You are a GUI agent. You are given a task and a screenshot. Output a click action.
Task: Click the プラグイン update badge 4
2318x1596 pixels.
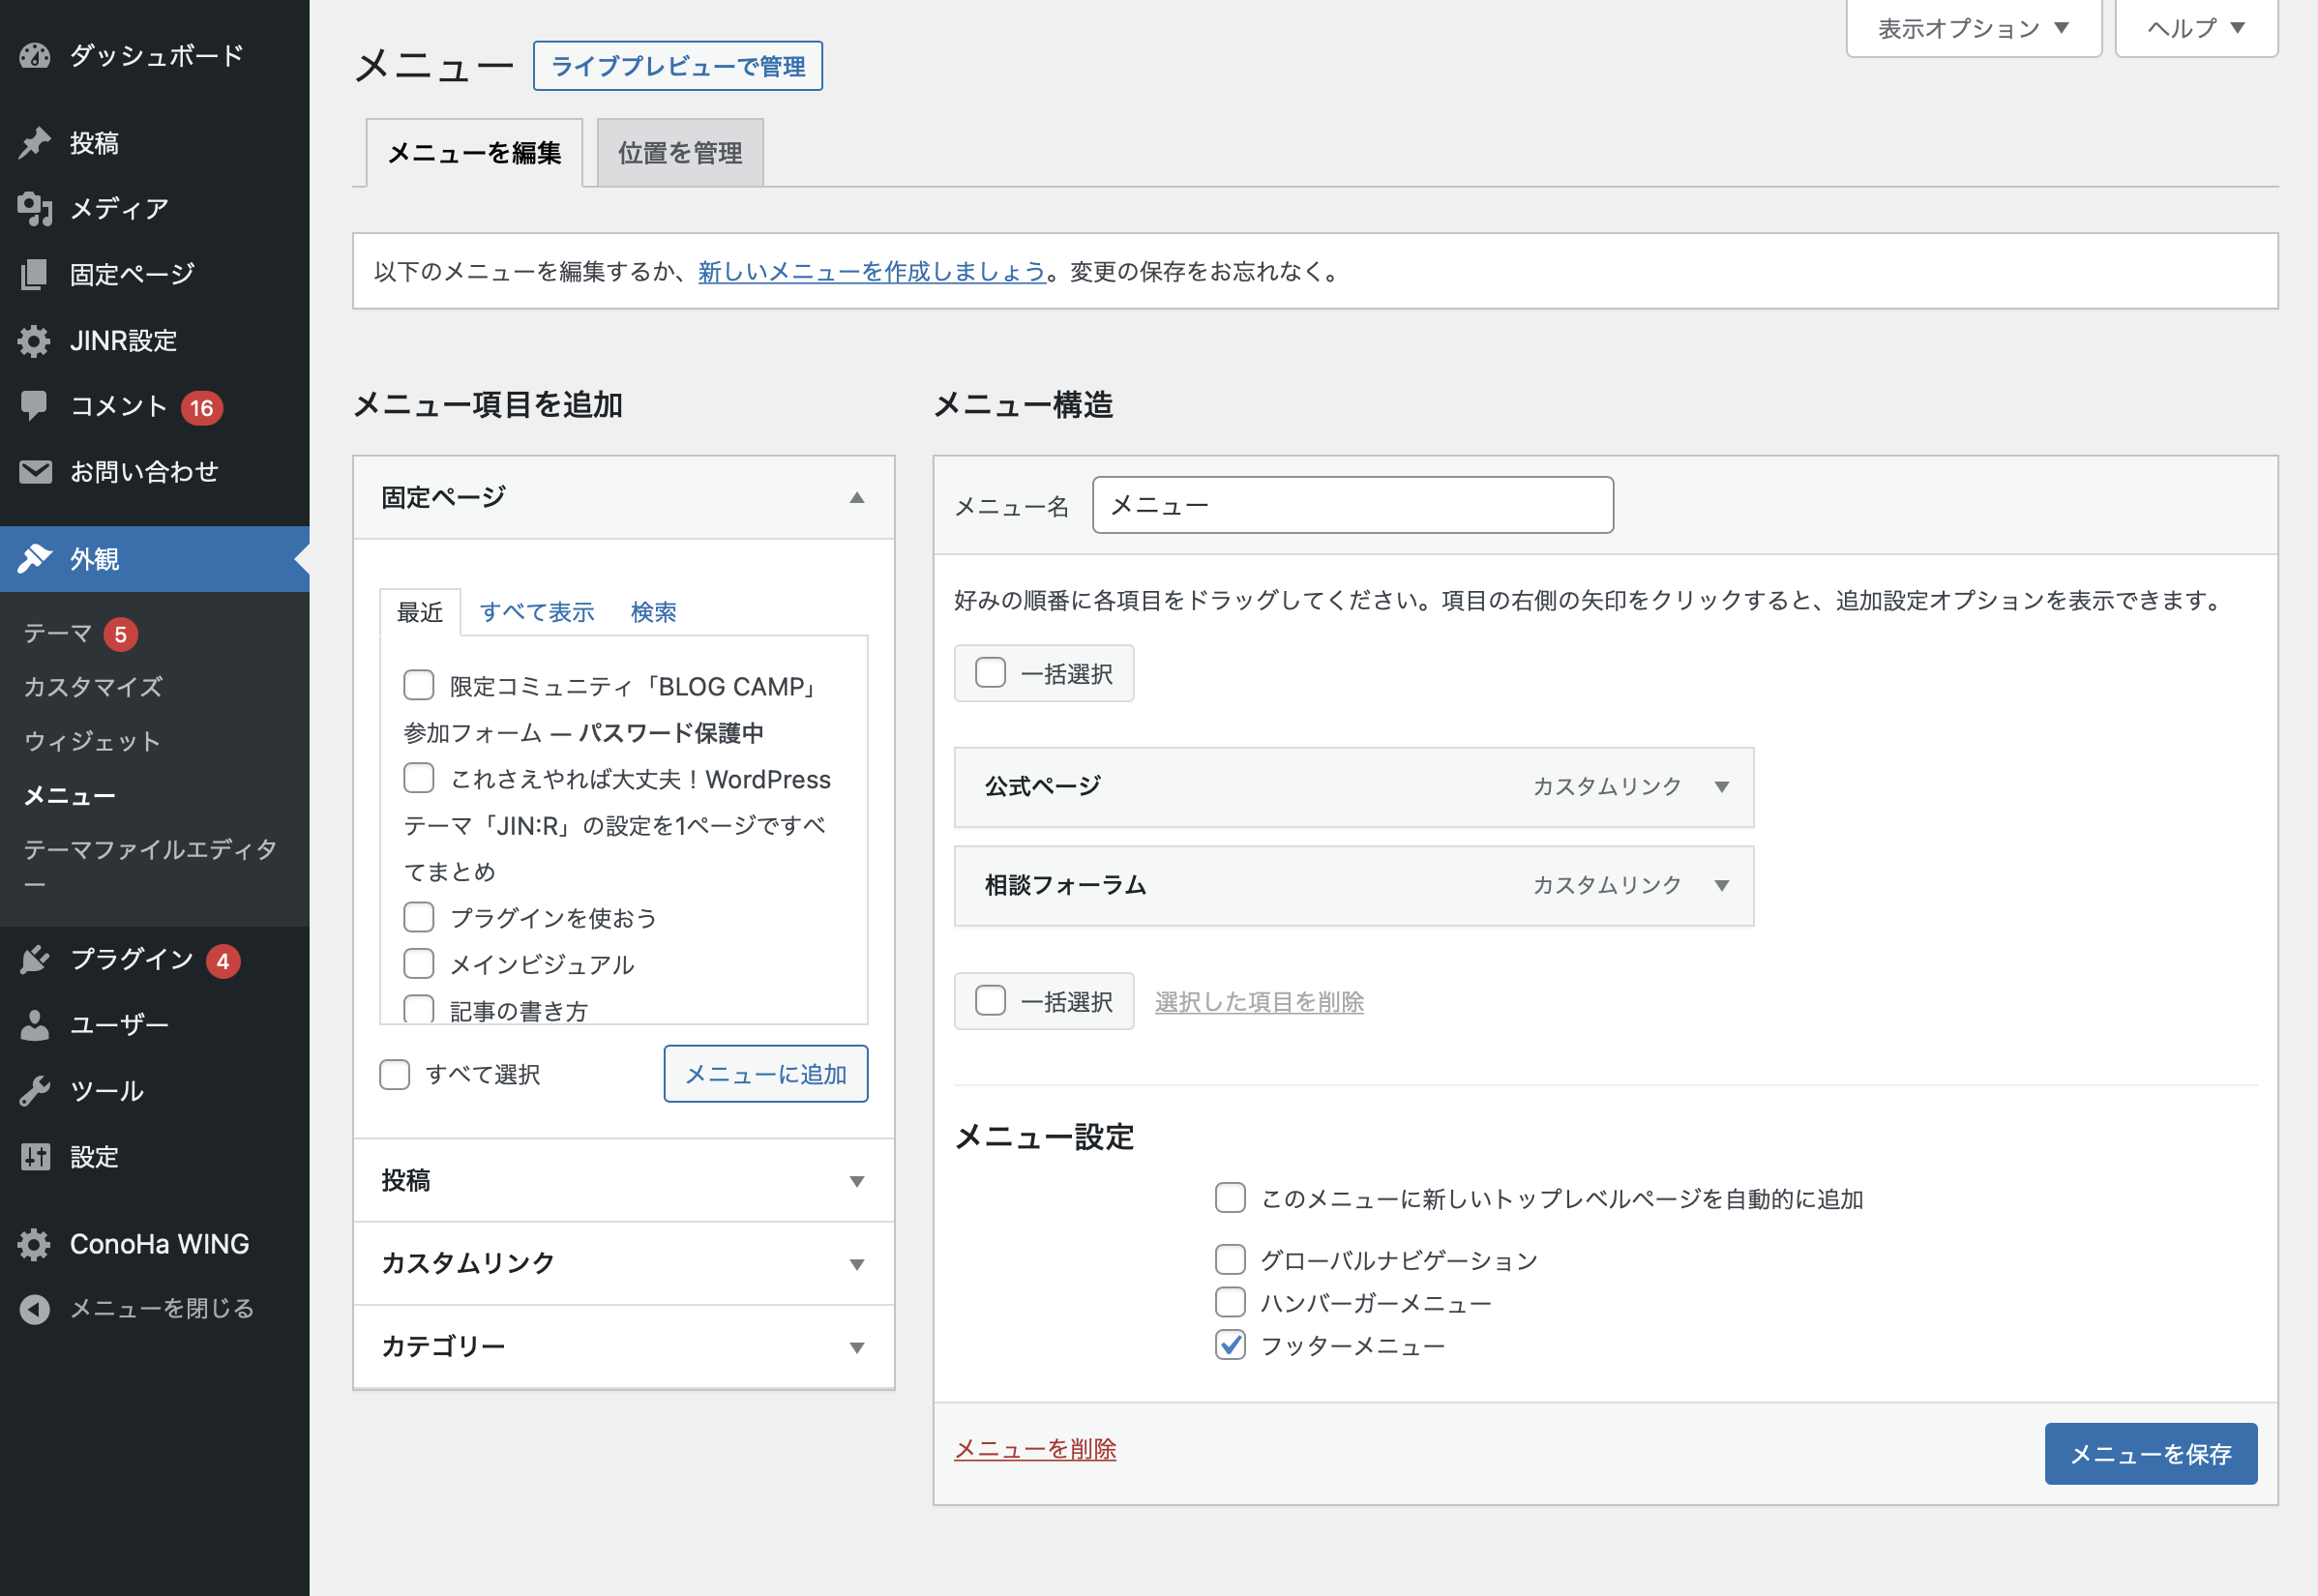point(223,961)
